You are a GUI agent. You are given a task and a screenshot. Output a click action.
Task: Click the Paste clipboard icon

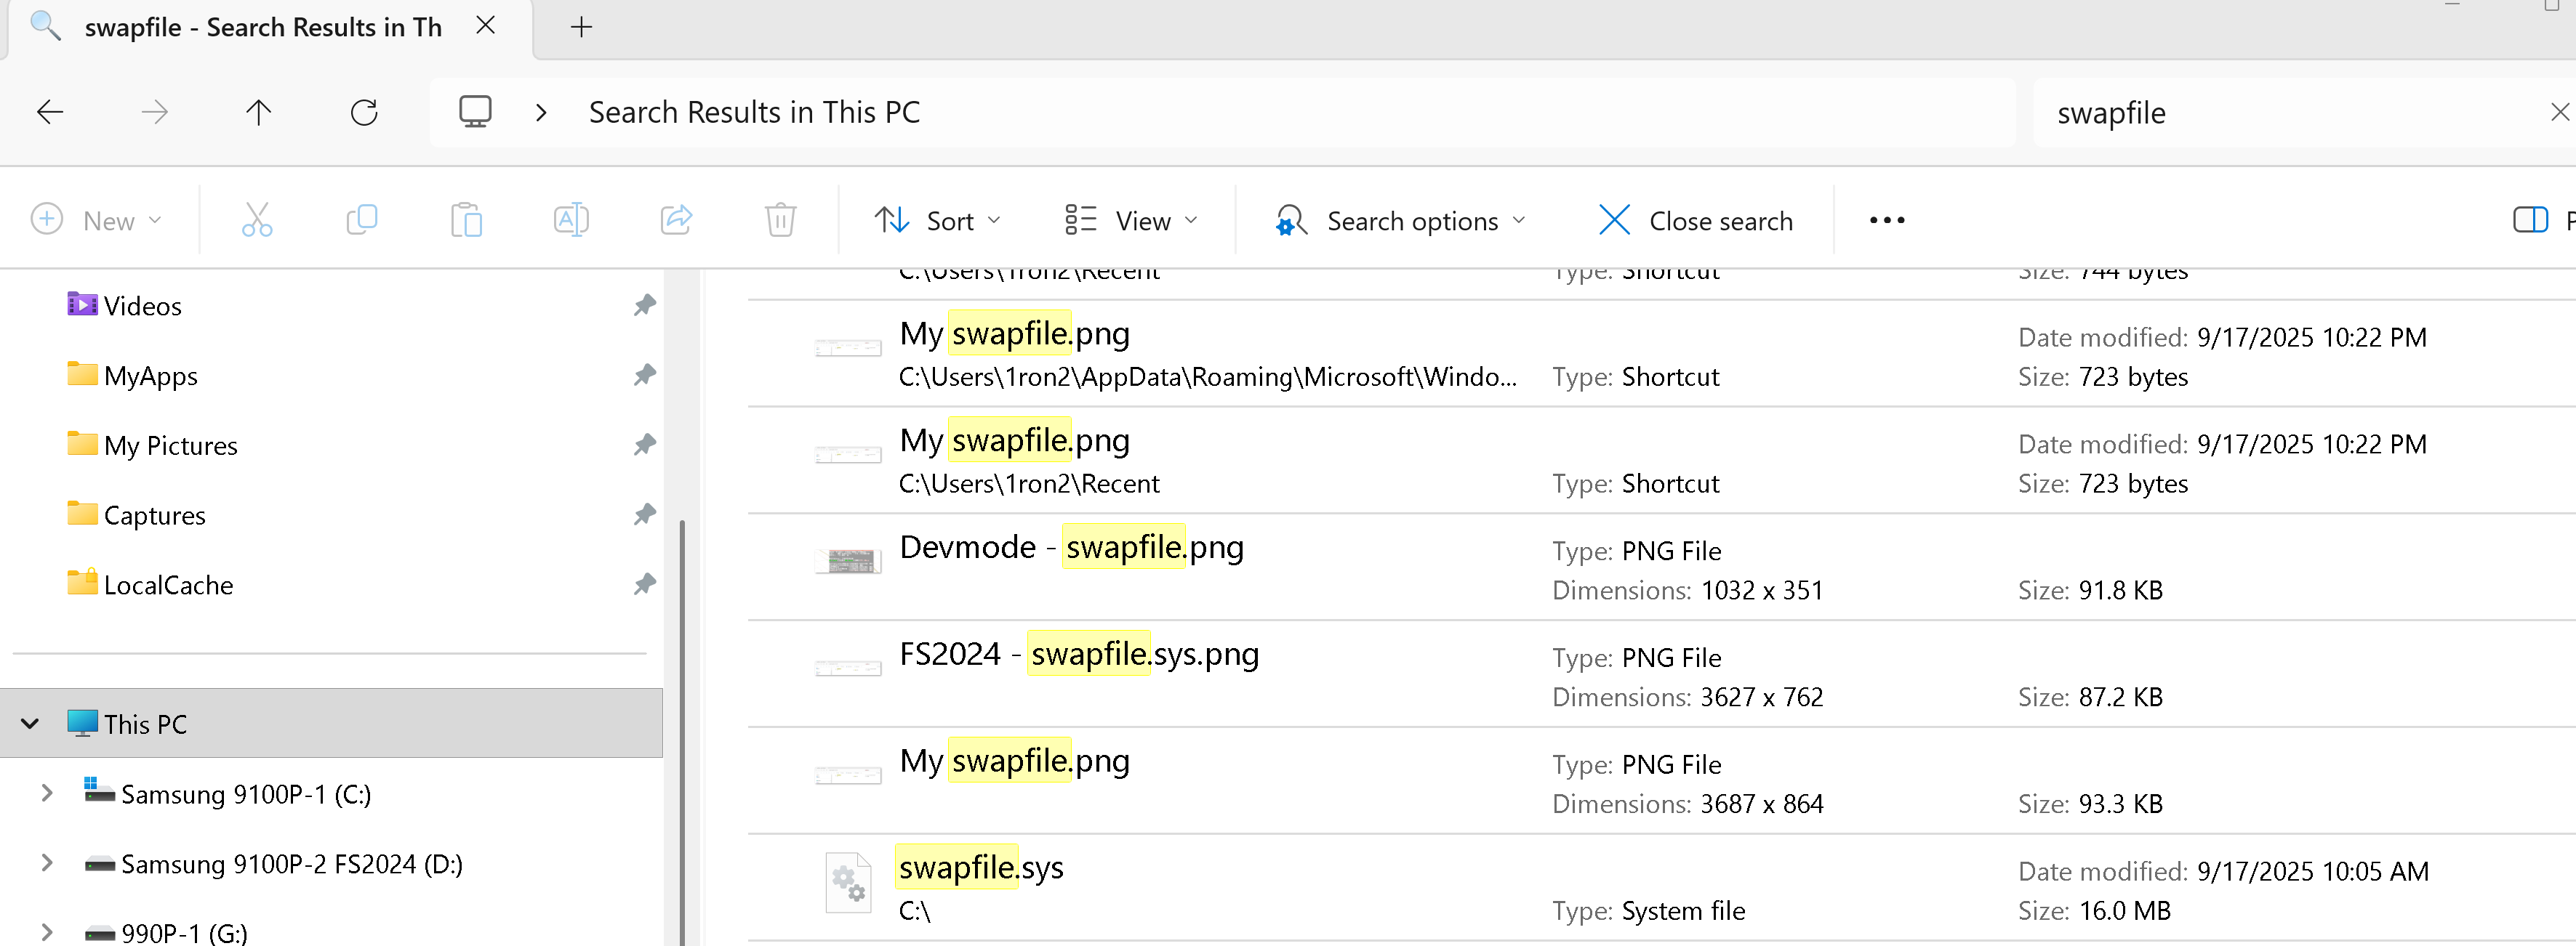tap(466, 219)
